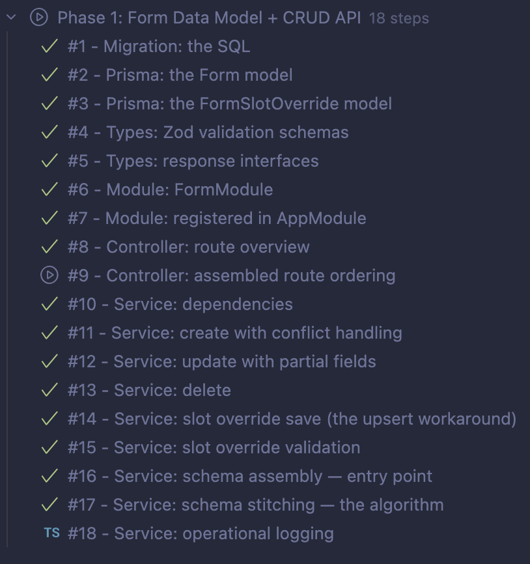Viewport: 530px width, 564px height.
Task: Select step #4 Zod validation schemas
Action: click(208, 132)
